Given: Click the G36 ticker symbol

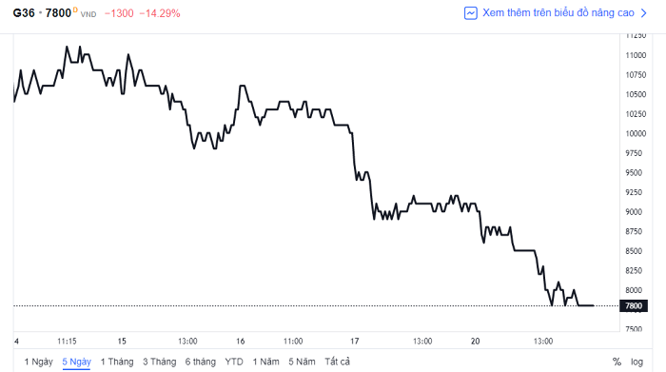Looking at the screenshot, I should [x=24, y=13].
